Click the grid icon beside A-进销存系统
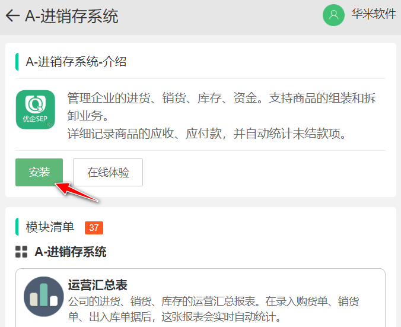Image resolution: width=401 pixels, height=327 pixels. click(x=21, y=252)
